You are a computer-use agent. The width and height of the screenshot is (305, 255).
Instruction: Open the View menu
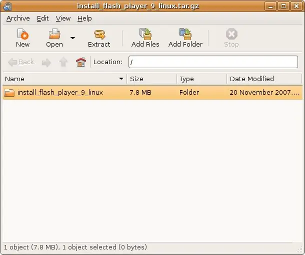coord(63,19)
